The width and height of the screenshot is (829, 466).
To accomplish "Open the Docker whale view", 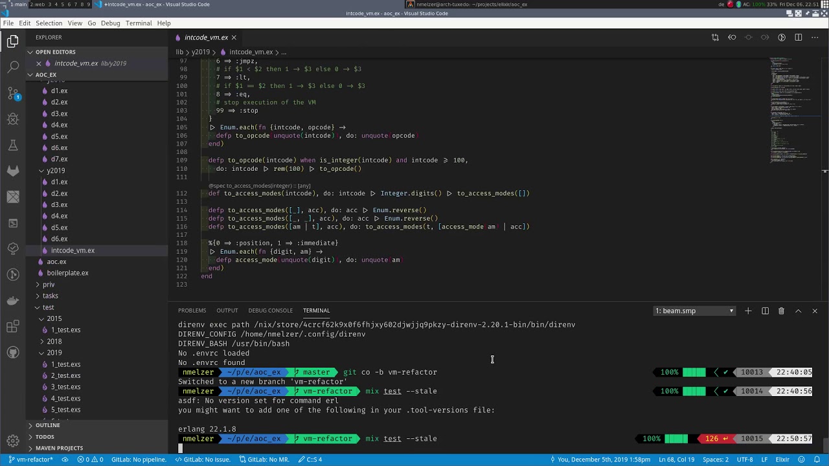I will tap(12, 300).
